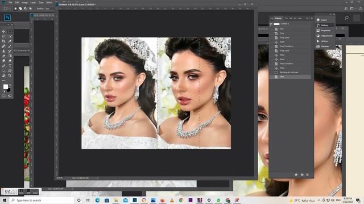This screenshot has width=364, height=204.
Task: Open the History panel options menu
Action: (312, 18)
